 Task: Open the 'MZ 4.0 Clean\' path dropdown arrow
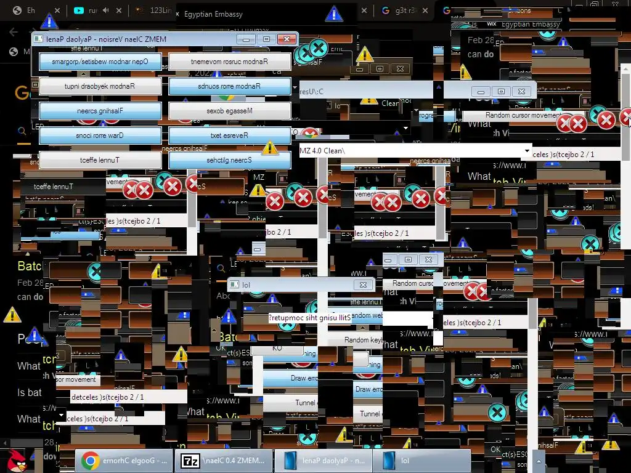(527, 151)
